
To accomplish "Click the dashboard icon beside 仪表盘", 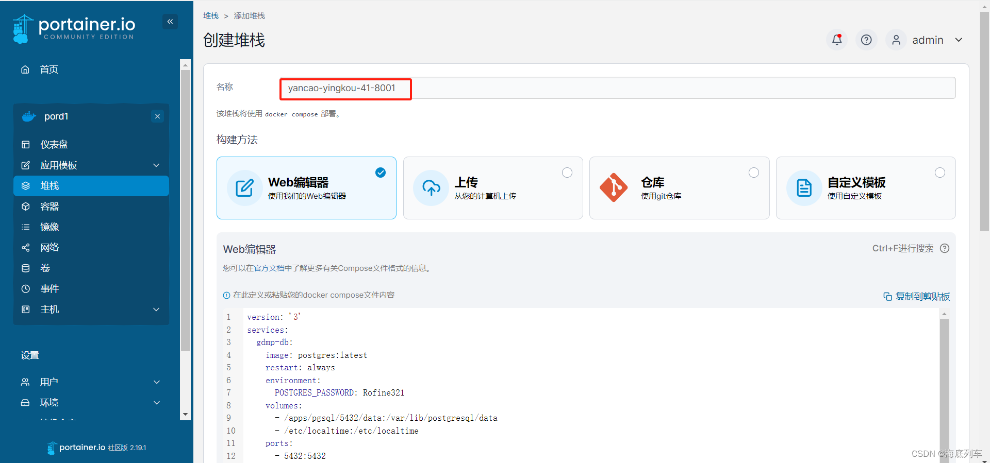I will (x=25, y=145).
